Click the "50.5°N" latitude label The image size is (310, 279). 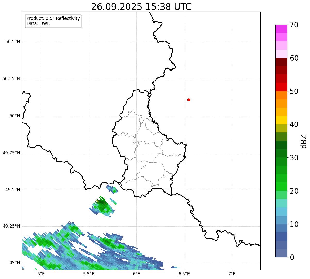pyautogui.click(x=13, y=42)
